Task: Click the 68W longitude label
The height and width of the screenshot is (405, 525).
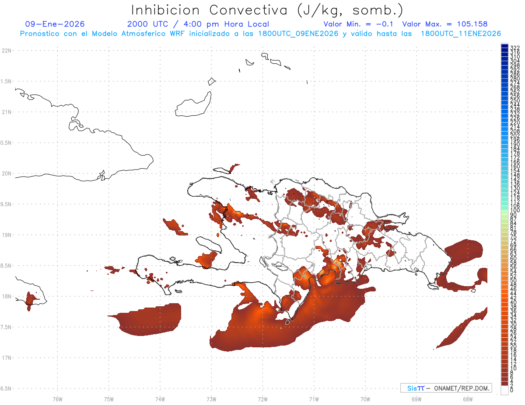Action: click(x=467, y=399)
